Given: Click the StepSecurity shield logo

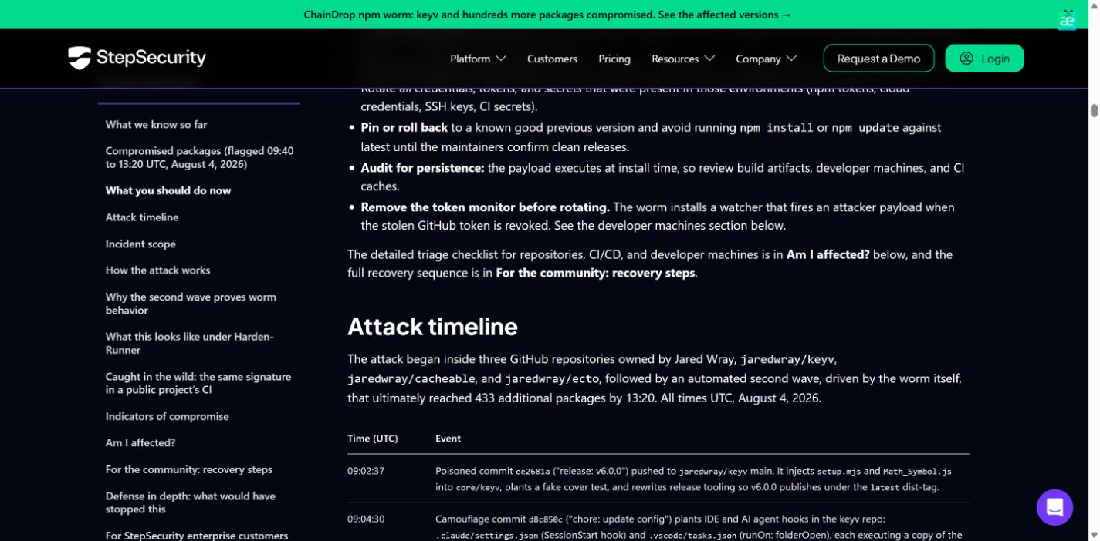Looking at the screenshot, I should 80,58.
